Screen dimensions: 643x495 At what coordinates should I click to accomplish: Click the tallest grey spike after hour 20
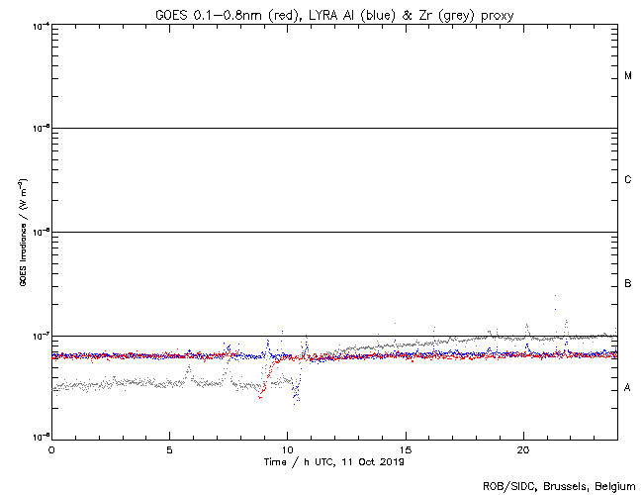(x=556, y=295)
